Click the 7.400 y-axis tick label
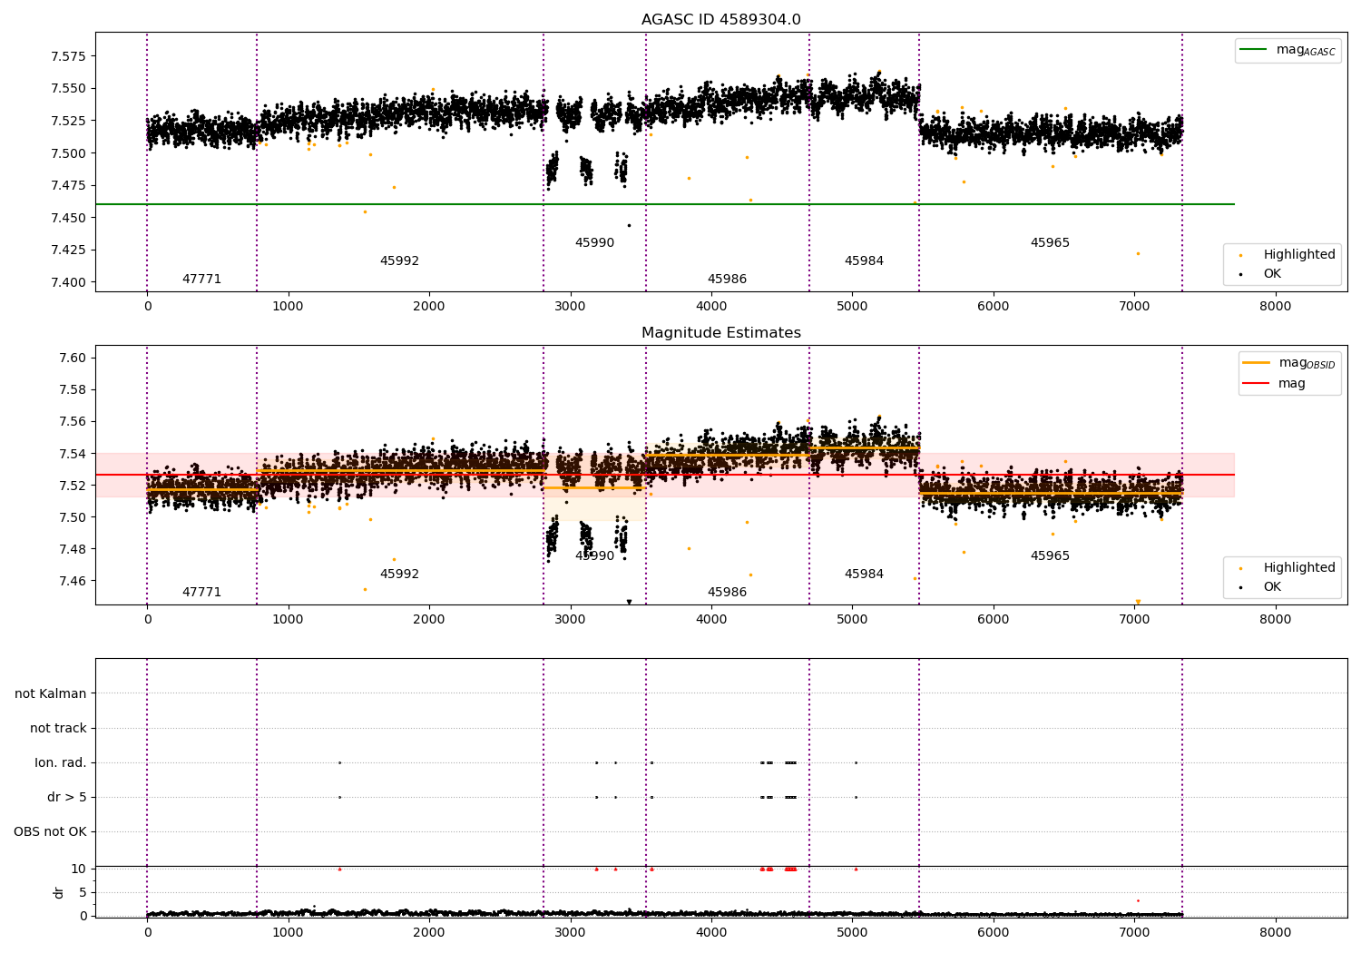 coord(68,282)
